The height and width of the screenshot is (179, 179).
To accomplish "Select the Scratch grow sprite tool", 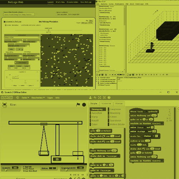I will point(100,98).
